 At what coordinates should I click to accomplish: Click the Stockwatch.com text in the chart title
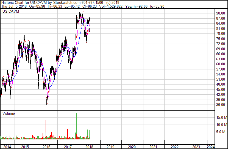click(67, 3)
